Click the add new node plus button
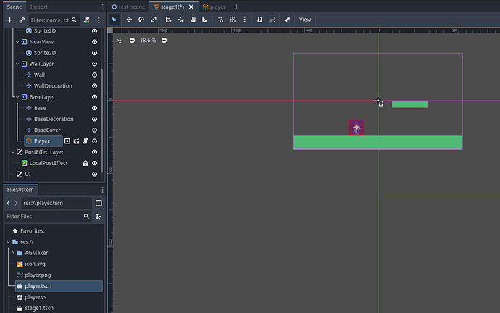The width and height of the screenshot is (500, 313). tap(9, 20)
